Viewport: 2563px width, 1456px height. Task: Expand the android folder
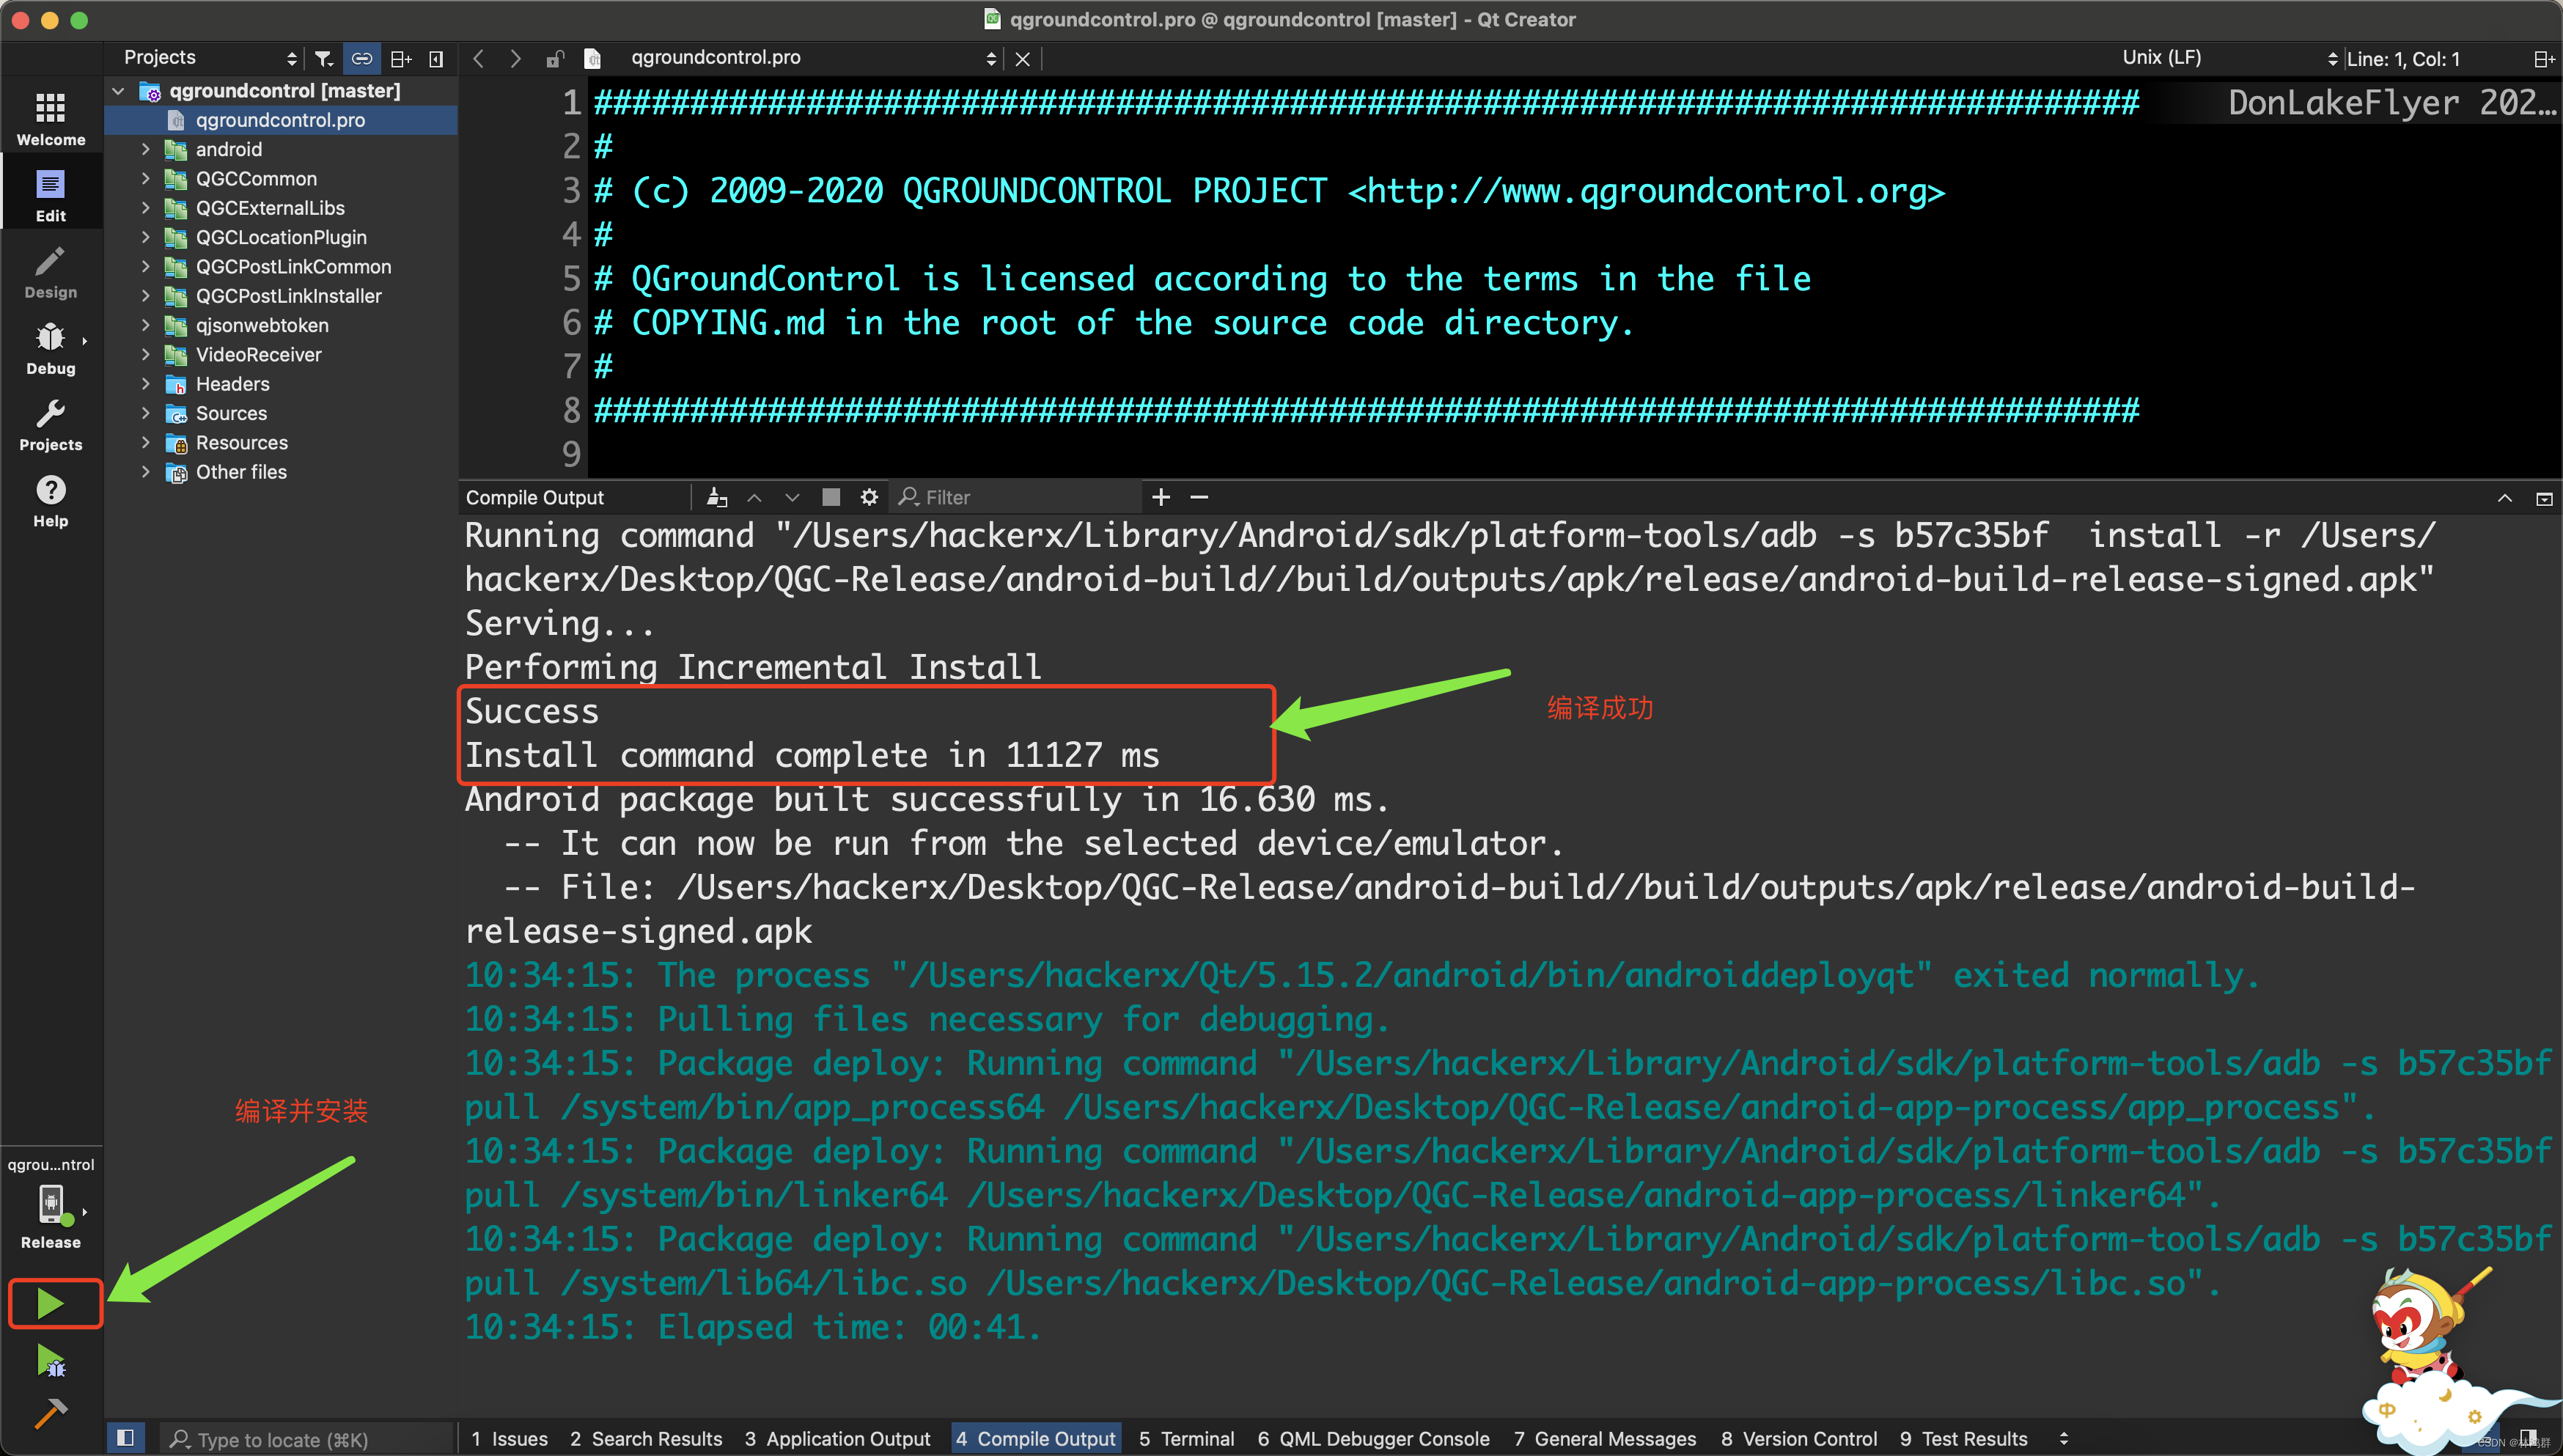pyautogui.click(x=145, y=149)
